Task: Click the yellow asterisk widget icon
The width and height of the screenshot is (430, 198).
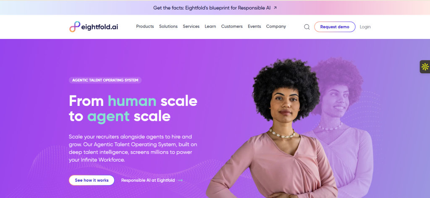Action: [425, 67]
